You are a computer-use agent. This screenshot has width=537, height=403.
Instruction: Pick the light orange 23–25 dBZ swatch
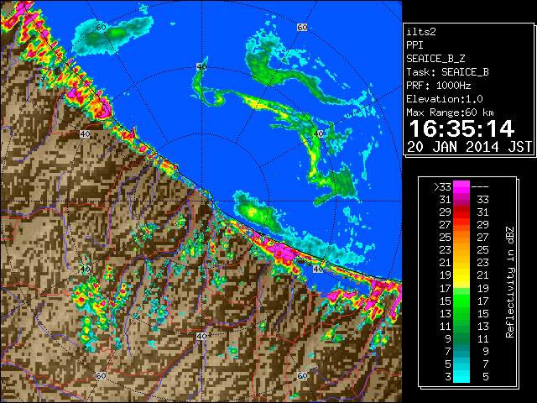[x=461, y=250]
